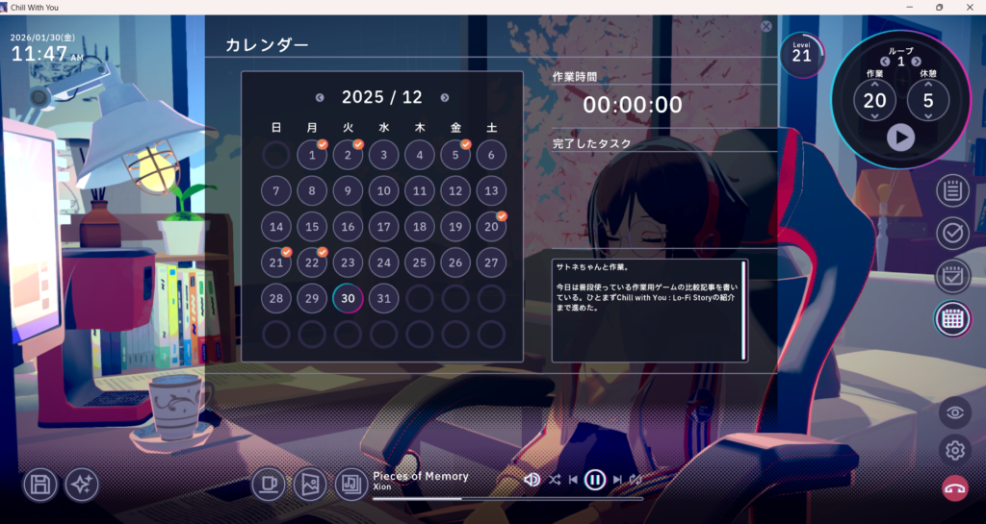
Task: Open the scenery picture icon
Action: [x=310, y=485]
